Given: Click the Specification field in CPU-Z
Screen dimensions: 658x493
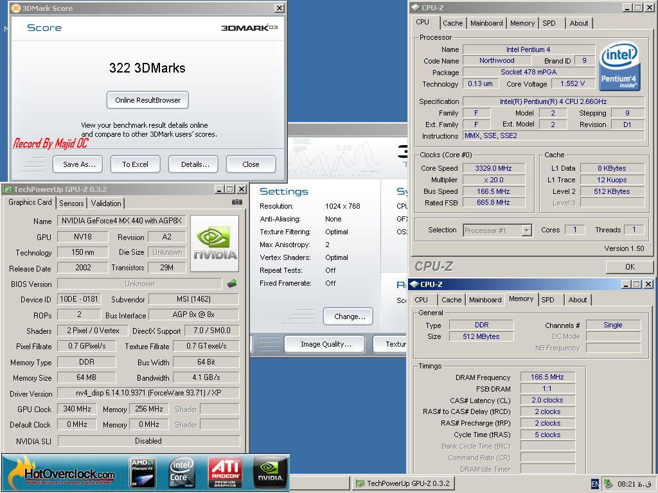Looking at the screenshot, I should click(x=553, y=101).
